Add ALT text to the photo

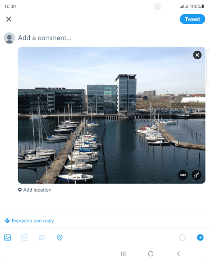click(183, 175)
